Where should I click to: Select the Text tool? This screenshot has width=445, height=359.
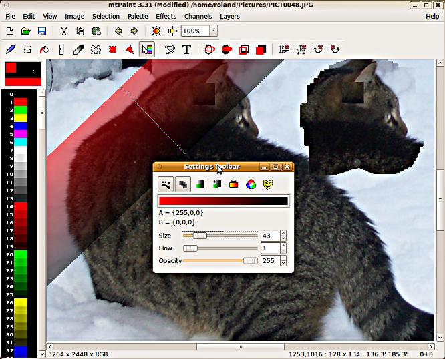click(186, 49)
